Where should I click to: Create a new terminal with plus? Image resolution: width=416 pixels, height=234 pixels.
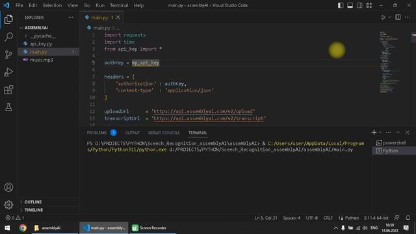coord(374,132)
